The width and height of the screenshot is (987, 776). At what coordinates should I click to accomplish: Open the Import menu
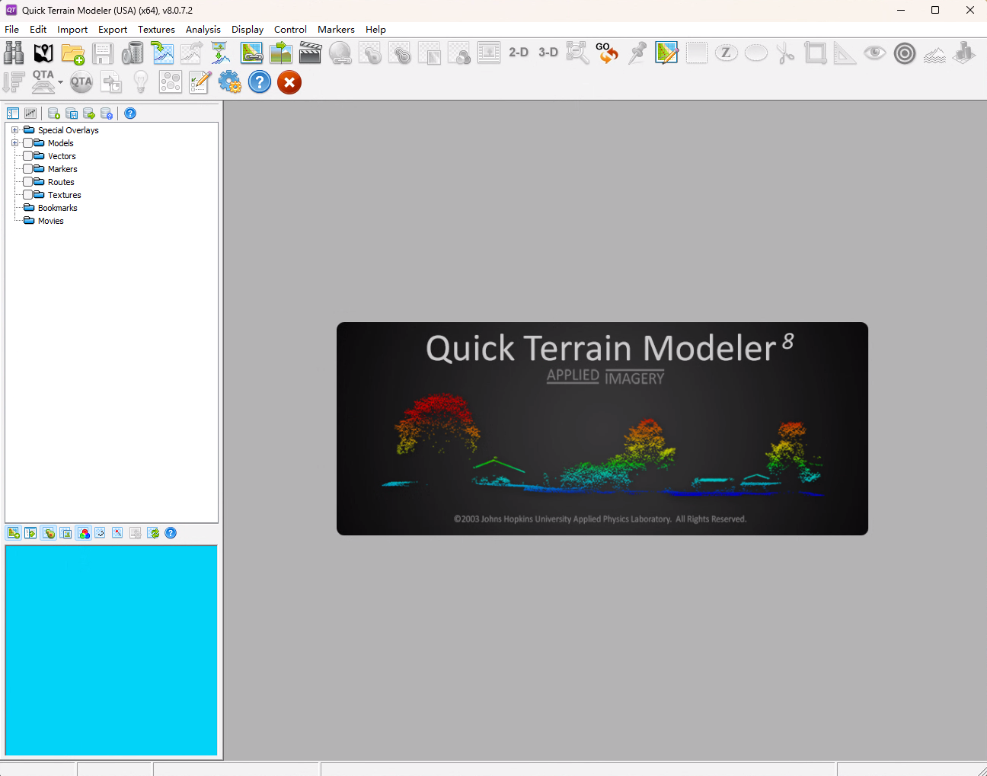[x=72, y=30]
